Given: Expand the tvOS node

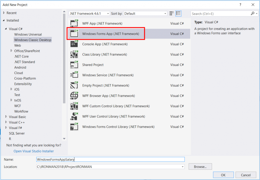Looking at the screenshot, I should (x=11, y=100).
